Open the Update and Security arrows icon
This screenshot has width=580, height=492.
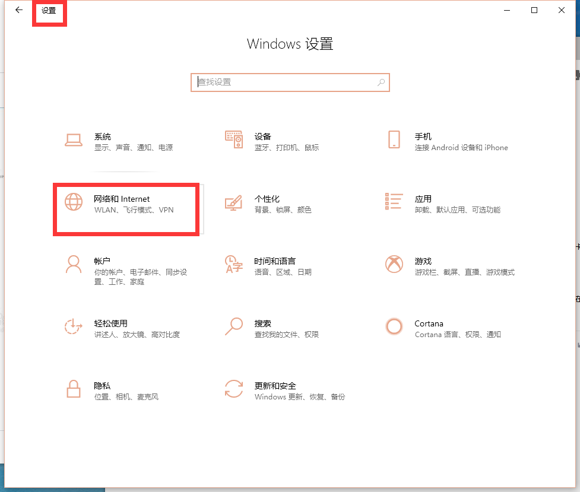tap(234, 389)
